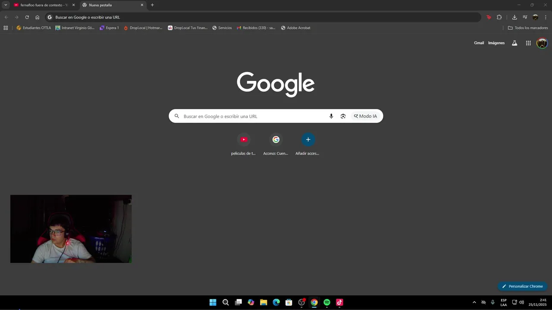Open TikTok app from taskbar
Image resolution: width=552 pixels, height=310 pixels.
(339, 302)
